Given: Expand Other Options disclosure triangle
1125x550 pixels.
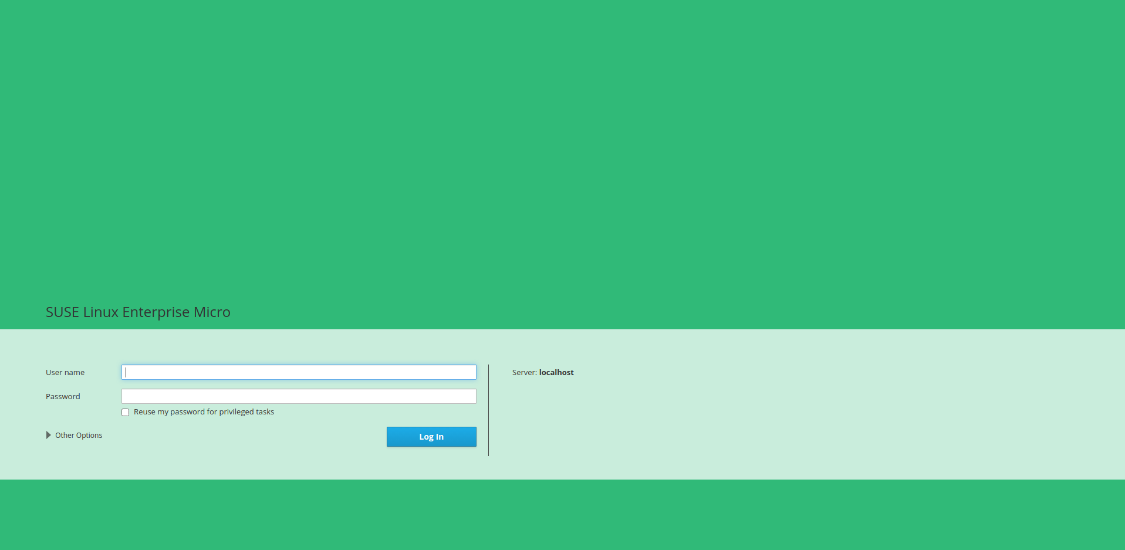Looking at the screenshot, I should (49, 435).
